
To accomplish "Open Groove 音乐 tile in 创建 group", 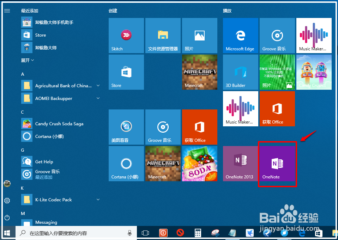I will coord(163,127).
